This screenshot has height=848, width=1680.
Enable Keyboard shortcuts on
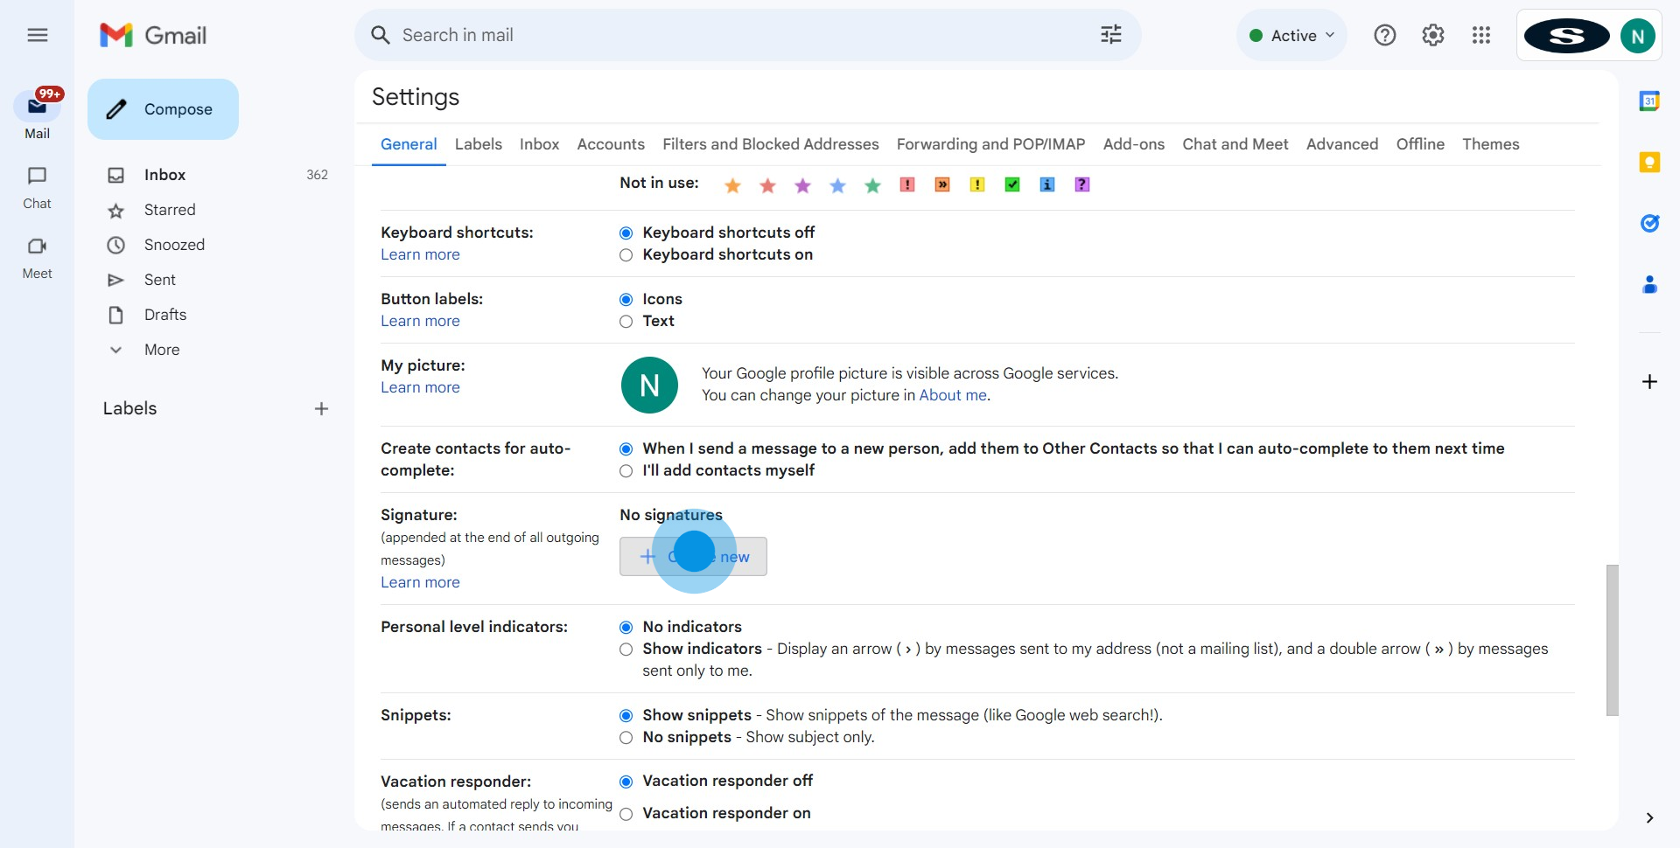[x=626, y=255]
